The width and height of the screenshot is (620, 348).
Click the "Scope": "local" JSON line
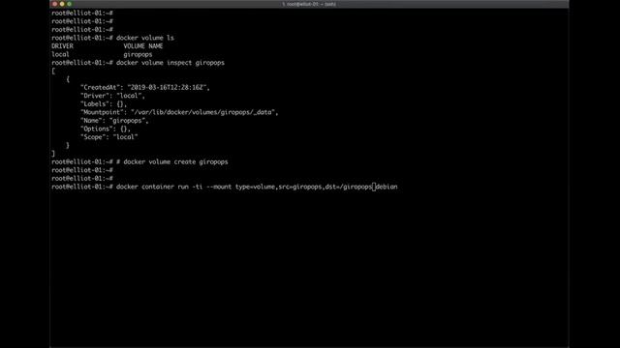click(x=109, y=137)
